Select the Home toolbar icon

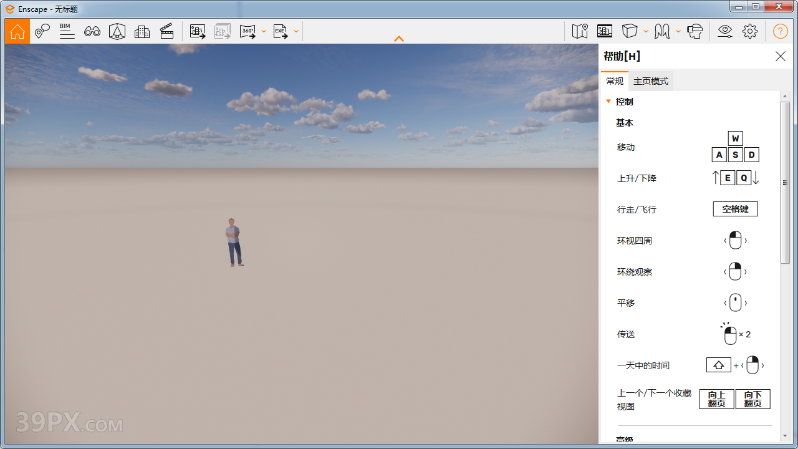click(17, 31)
